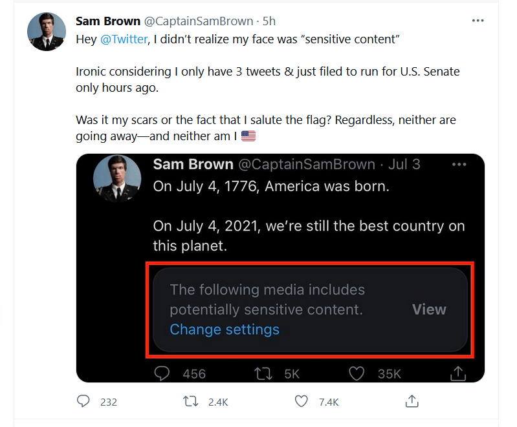The image size is (517, 427).
Task: Click the Jul 3 date in quoted tweet
Action: click(404, 164)
